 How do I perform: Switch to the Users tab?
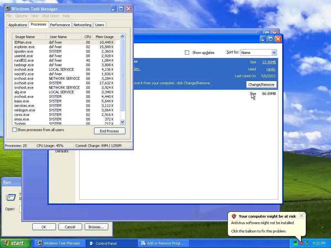[x=100, y=25]
